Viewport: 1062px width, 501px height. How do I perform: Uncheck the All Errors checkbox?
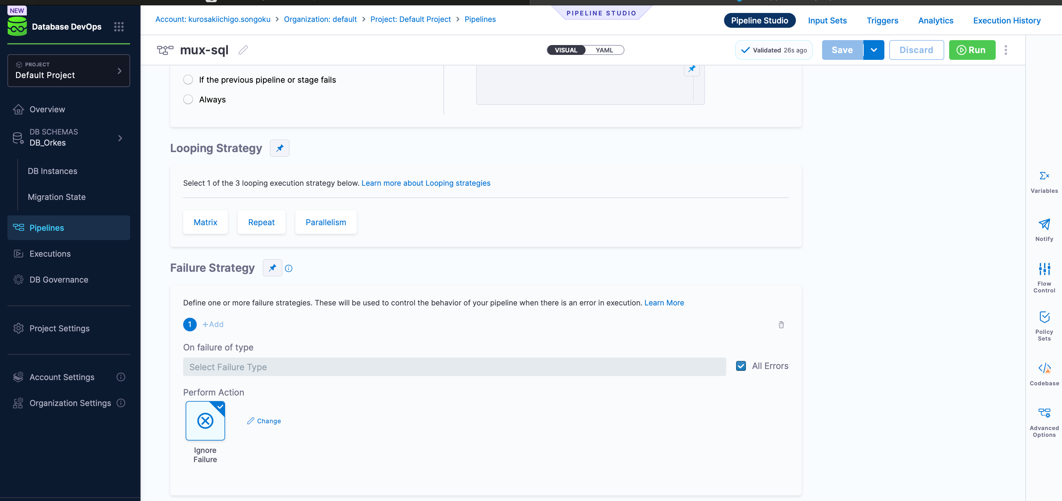point(741,366)
